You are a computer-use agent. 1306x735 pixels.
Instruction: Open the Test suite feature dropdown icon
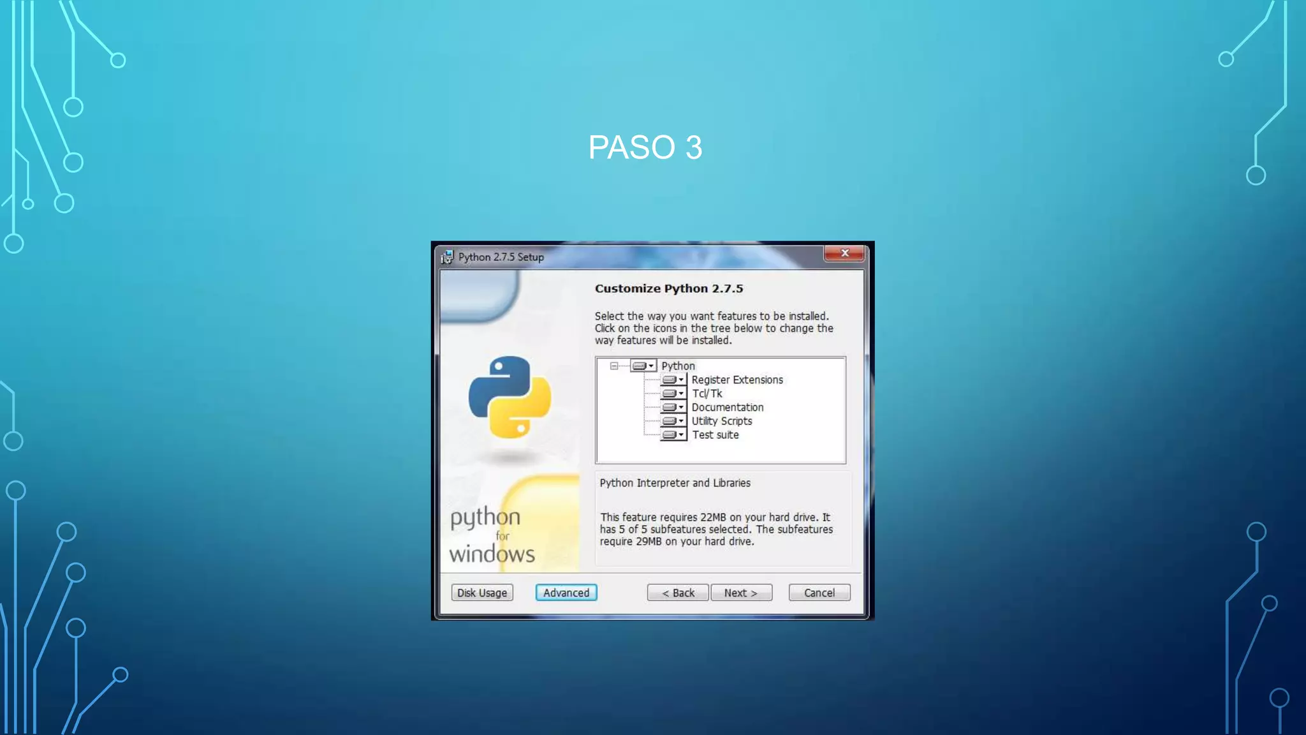[673, 435]
